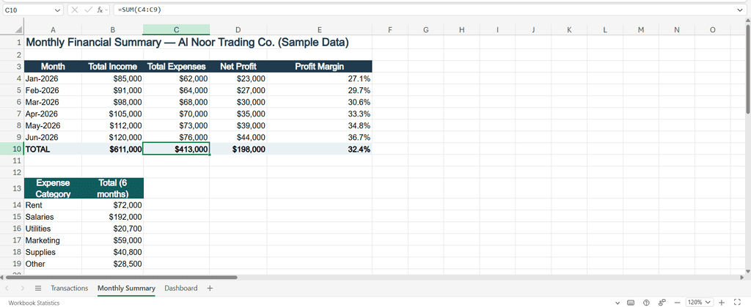Viewport: 751px width, 307px height.
Task: Click into the formula bar input
Action: tap(424, 10)
